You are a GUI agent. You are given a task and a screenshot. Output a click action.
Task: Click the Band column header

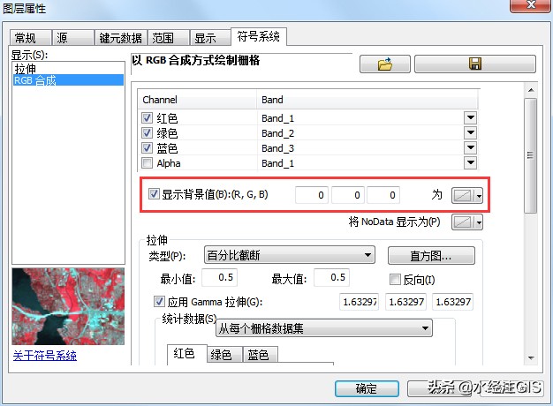click(367, 100)
